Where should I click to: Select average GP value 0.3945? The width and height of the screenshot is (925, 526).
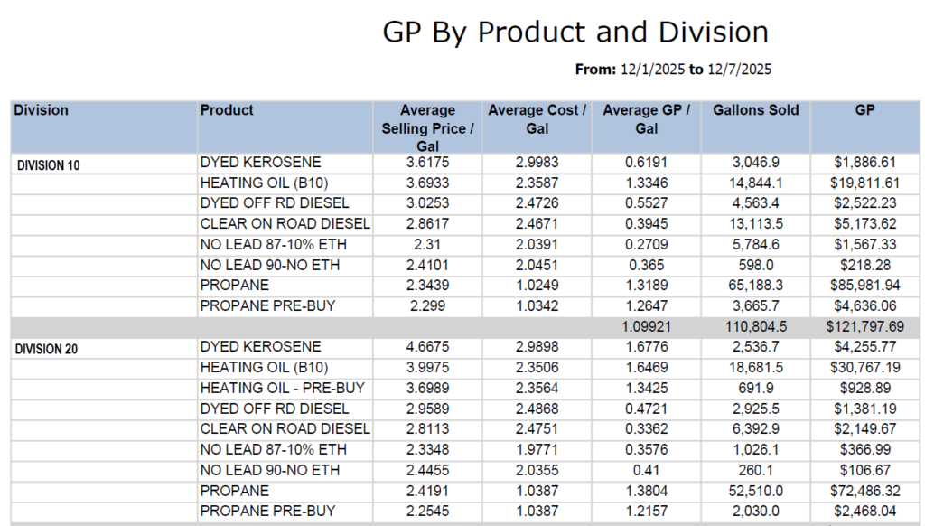pos(647,224)
